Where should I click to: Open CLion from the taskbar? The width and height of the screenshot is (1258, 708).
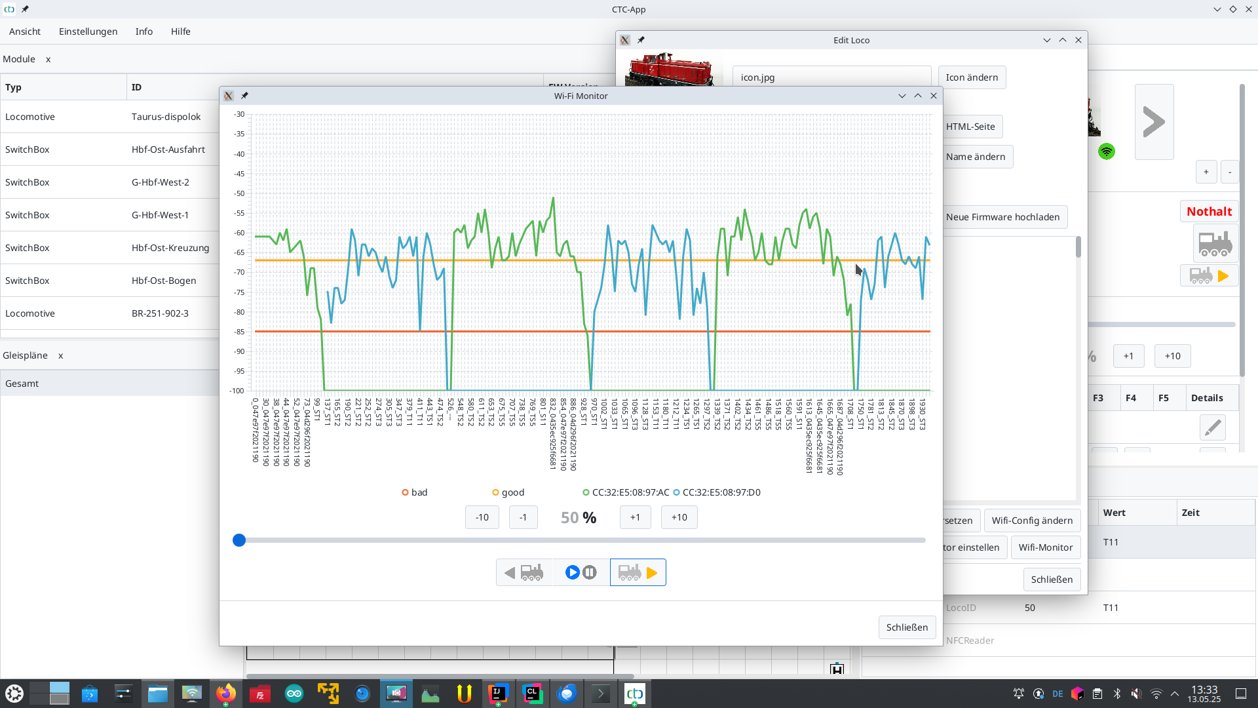533,694
